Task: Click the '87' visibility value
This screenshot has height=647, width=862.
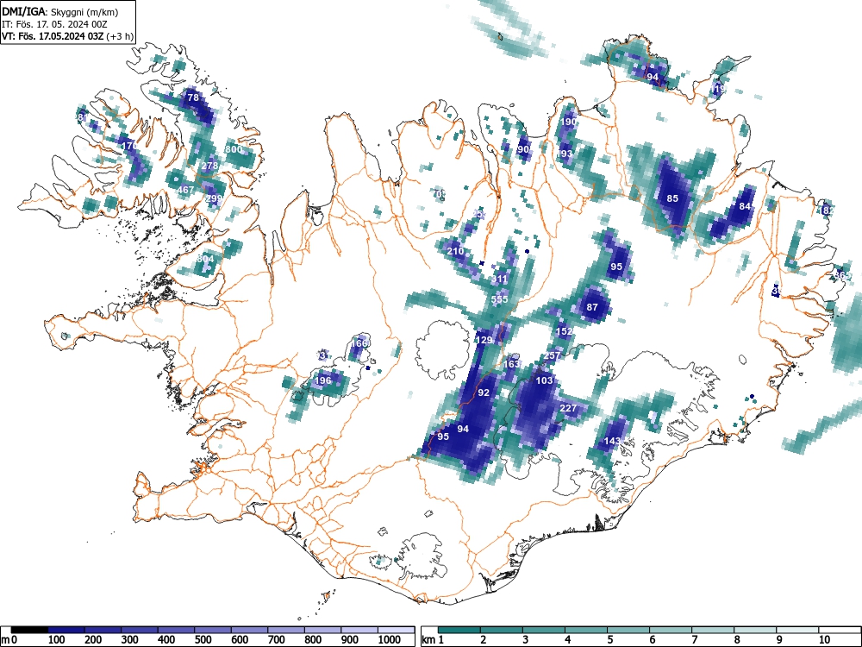Action: (x=592, y=307)
